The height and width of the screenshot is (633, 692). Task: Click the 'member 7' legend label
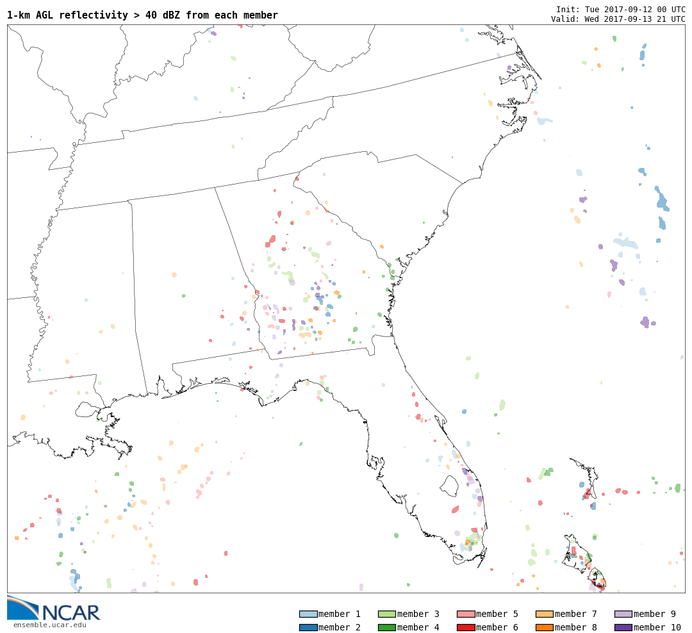(x=576, y=614)
